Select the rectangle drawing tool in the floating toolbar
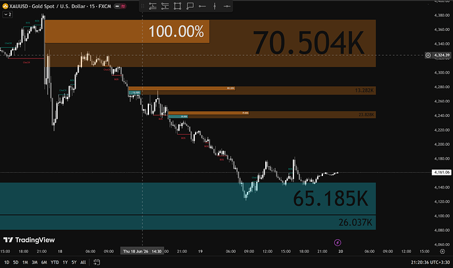This screenshot has height=268, width=453. point(177,6)
